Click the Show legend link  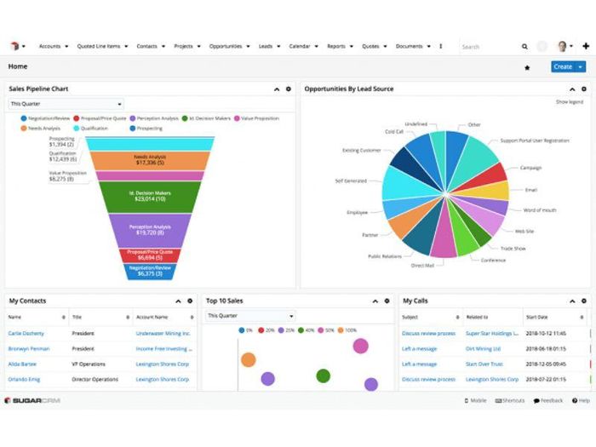pyautogui.click(x=570, y=101)
